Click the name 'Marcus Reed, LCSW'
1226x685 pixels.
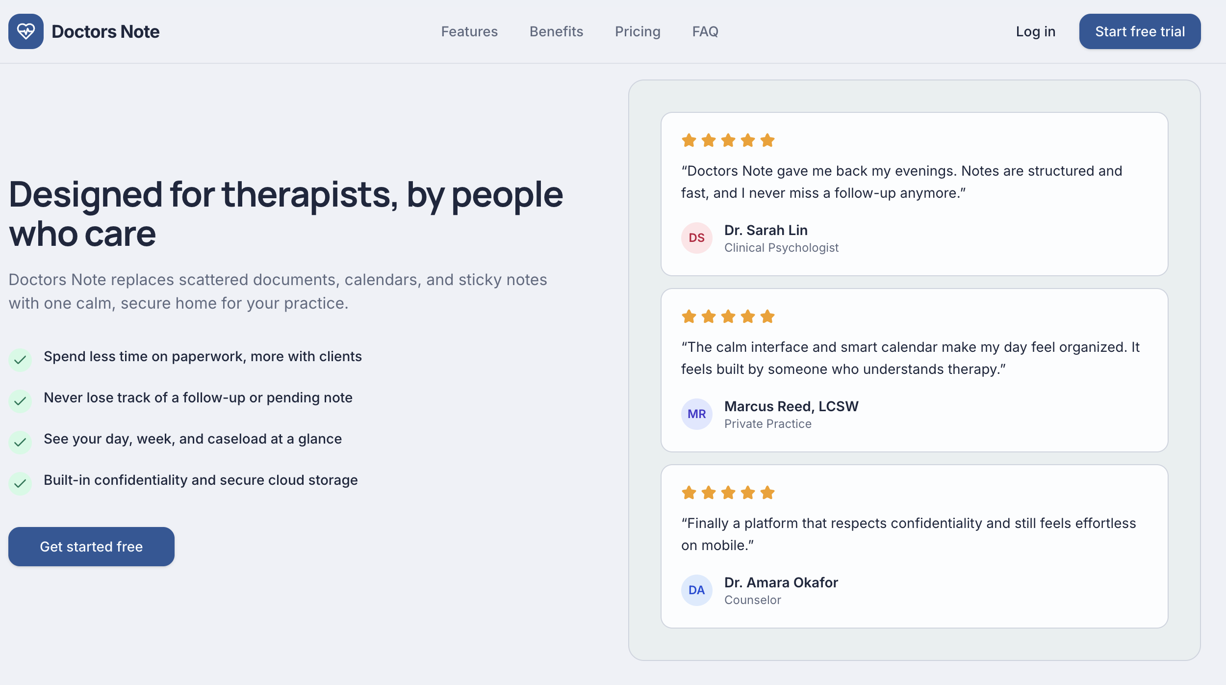[792, 406]
